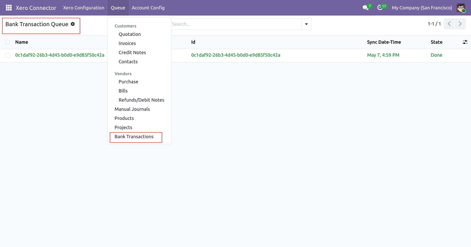Expand the search options dropdown arrow
Image resolution: width=471 pixels, height=247 pixels.
coord(306,24)
